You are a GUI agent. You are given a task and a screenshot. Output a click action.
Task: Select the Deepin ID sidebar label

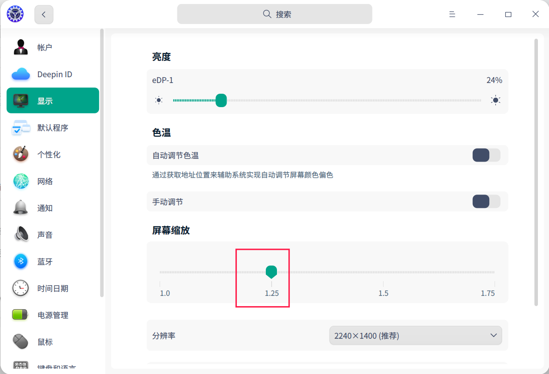tap(55, 75)
